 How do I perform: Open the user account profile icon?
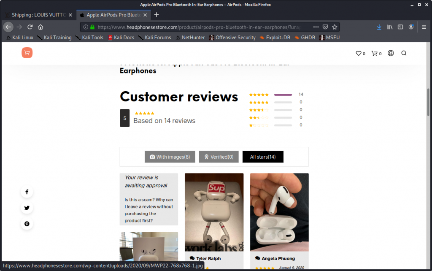click(391, 53)
